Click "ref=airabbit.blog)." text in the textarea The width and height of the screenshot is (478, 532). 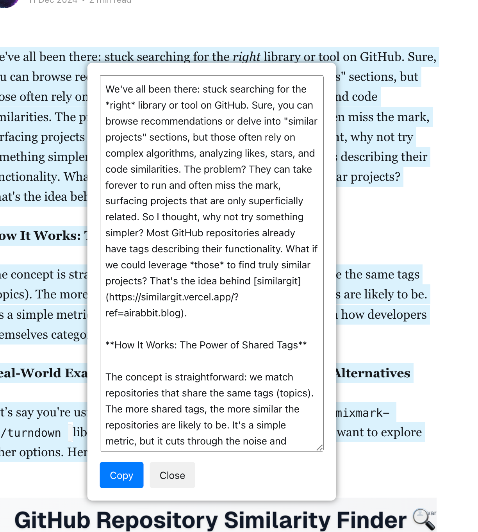(x=146, y=313)
